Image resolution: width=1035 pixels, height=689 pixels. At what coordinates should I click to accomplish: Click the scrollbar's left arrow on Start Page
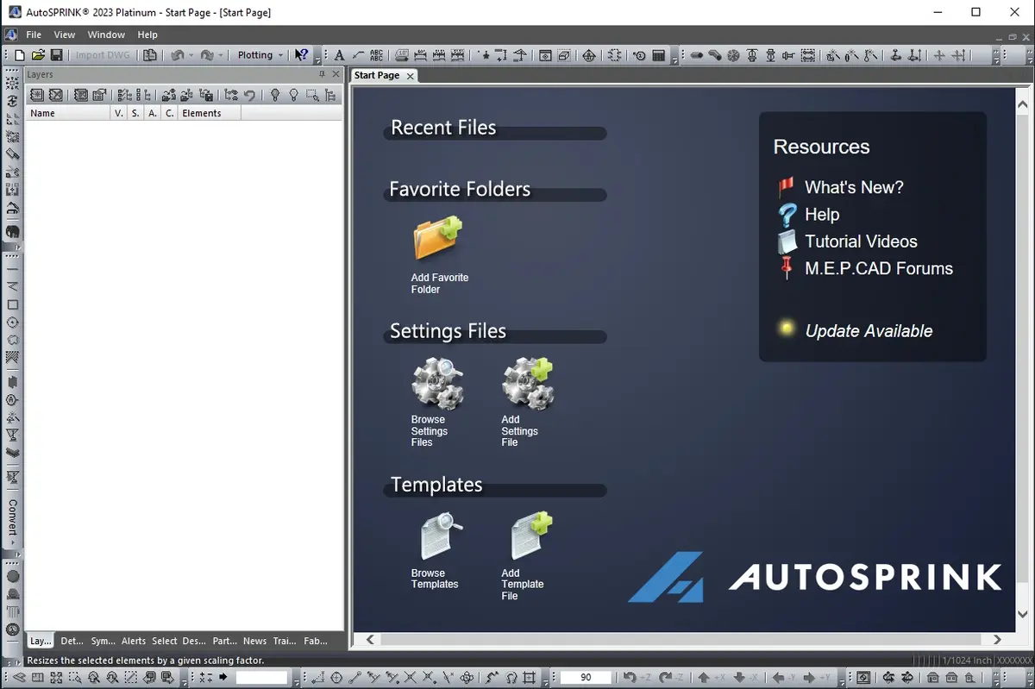click(x=370, y=640)
